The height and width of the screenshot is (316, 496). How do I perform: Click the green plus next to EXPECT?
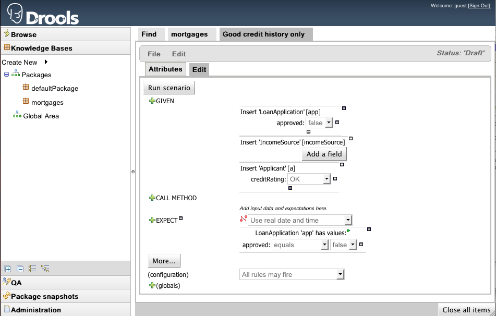pyautogui.click(x=152, y=221)
